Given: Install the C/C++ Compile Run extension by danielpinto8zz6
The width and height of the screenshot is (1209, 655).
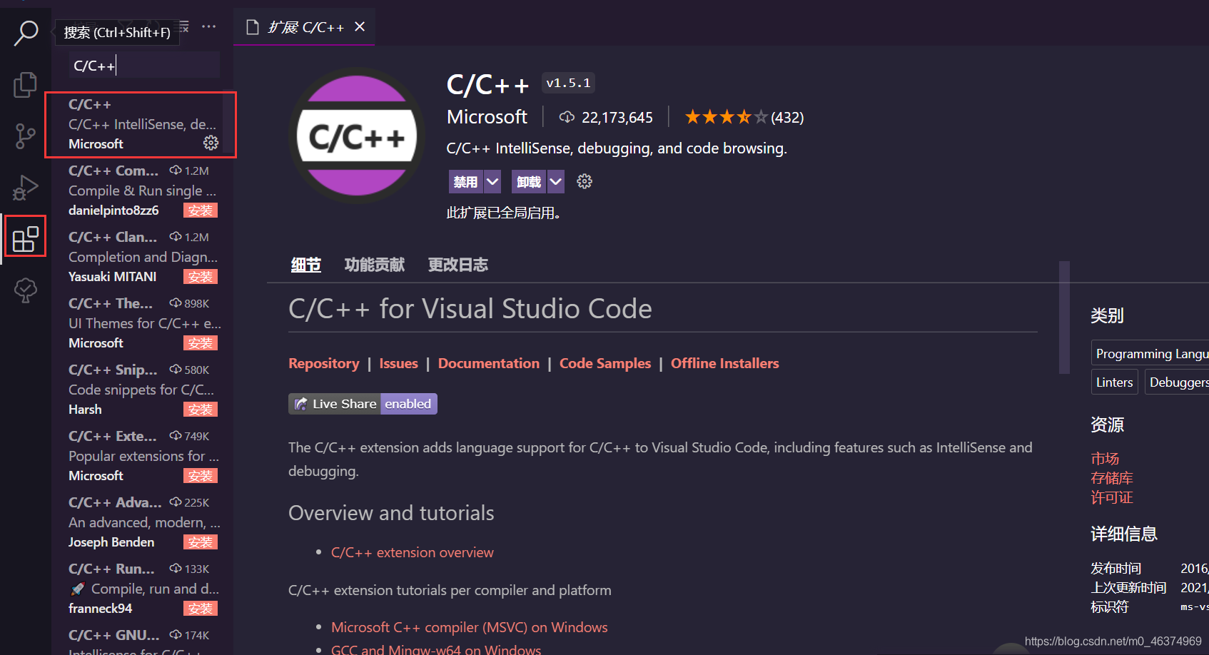Looking at the screenshot, I should [x=200, y=210].
